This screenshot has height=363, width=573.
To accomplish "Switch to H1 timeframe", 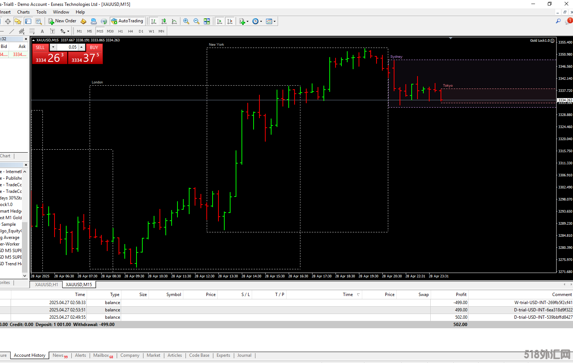I will (120, 31).
